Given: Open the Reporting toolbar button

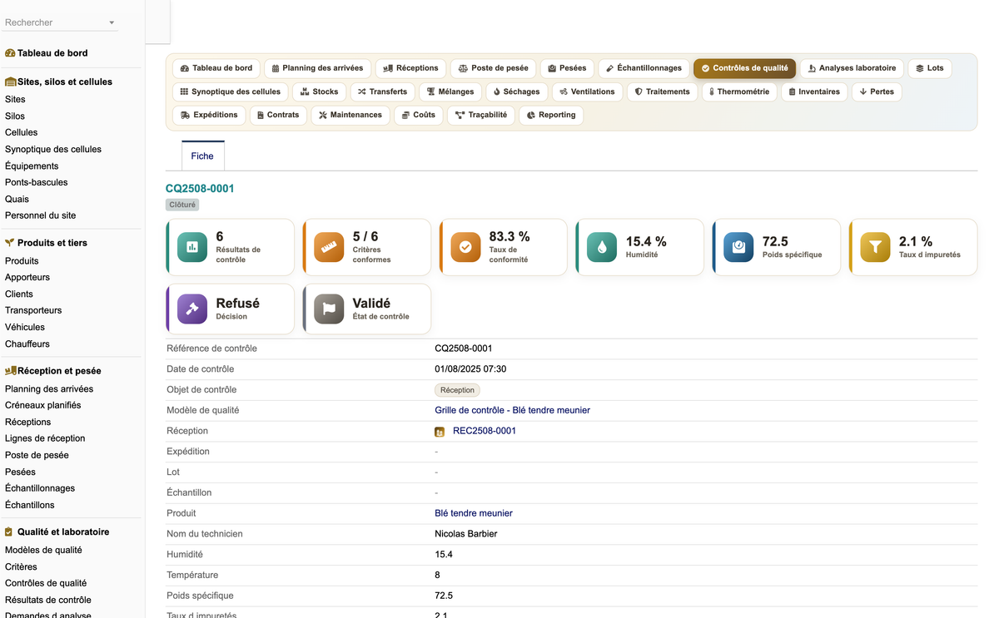Looking at the screenshot, I should (551, 115).
